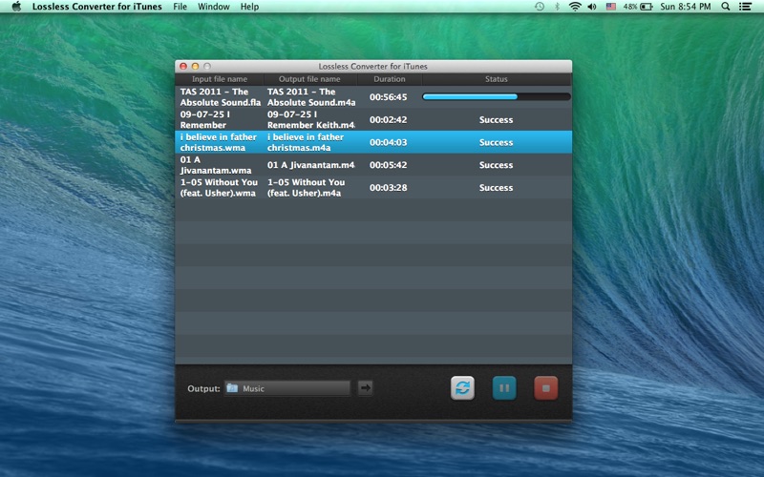The width and height of the screenshot is (764, 477).
Task: Open output folder with the arrow button
Action: tap(366, 388)
